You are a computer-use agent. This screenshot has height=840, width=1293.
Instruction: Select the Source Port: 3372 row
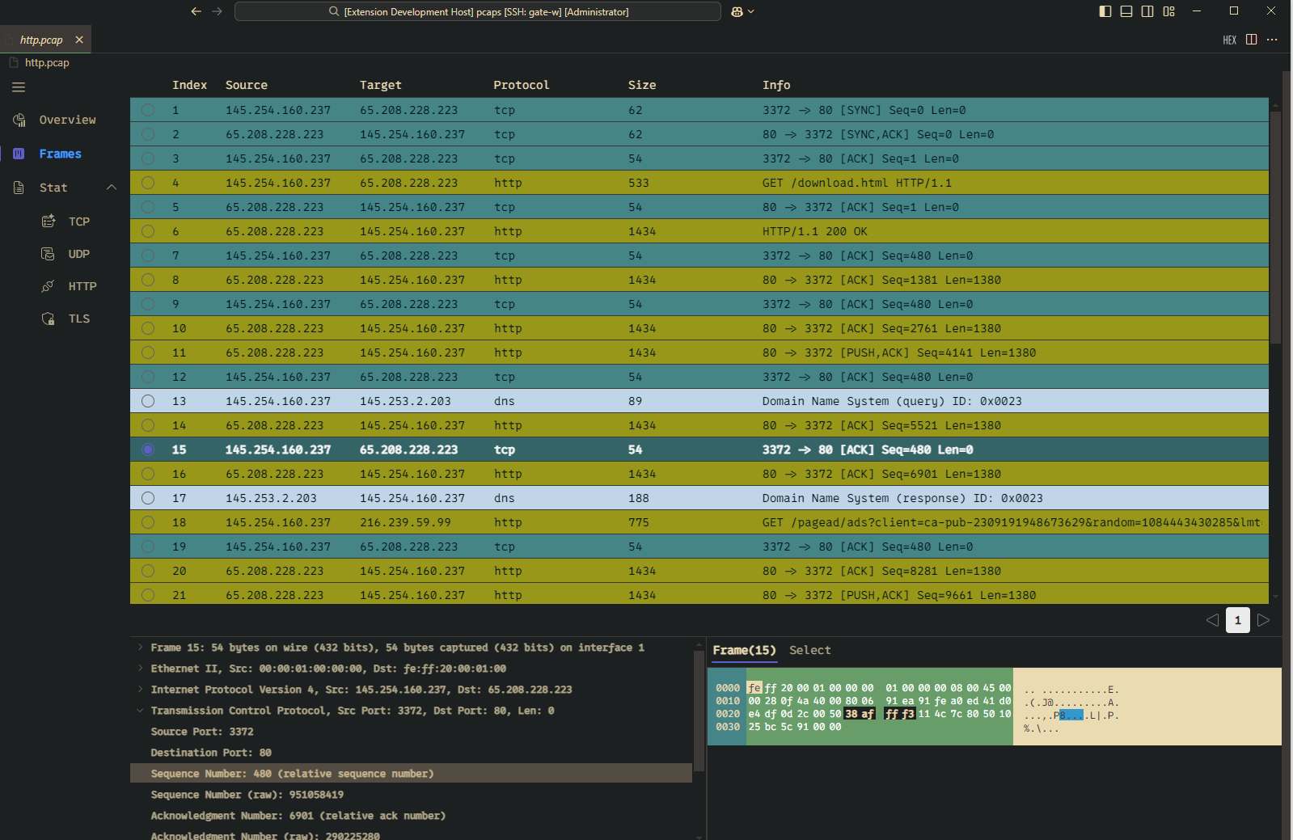click(411, 732)
